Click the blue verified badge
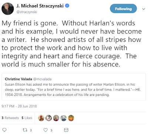Image resolution: width=148 pixels, height=134 pixels. [x=67, y=6]
